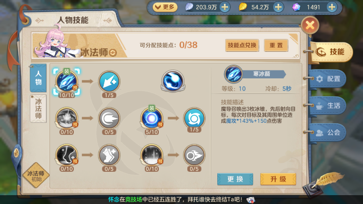The width and height of the screenshot is (363, 204).
Task: Select the locked boot skill at 0/10
Action: pos(67,155)
